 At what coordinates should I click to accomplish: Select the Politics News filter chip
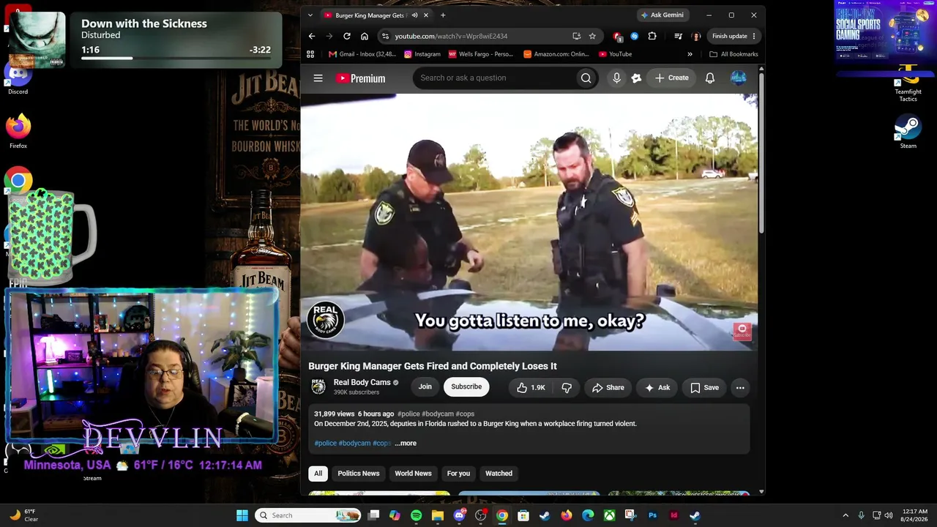359,473
